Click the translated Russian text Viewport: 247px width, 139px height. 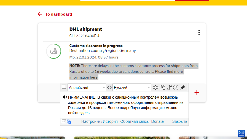pos(126,105)
